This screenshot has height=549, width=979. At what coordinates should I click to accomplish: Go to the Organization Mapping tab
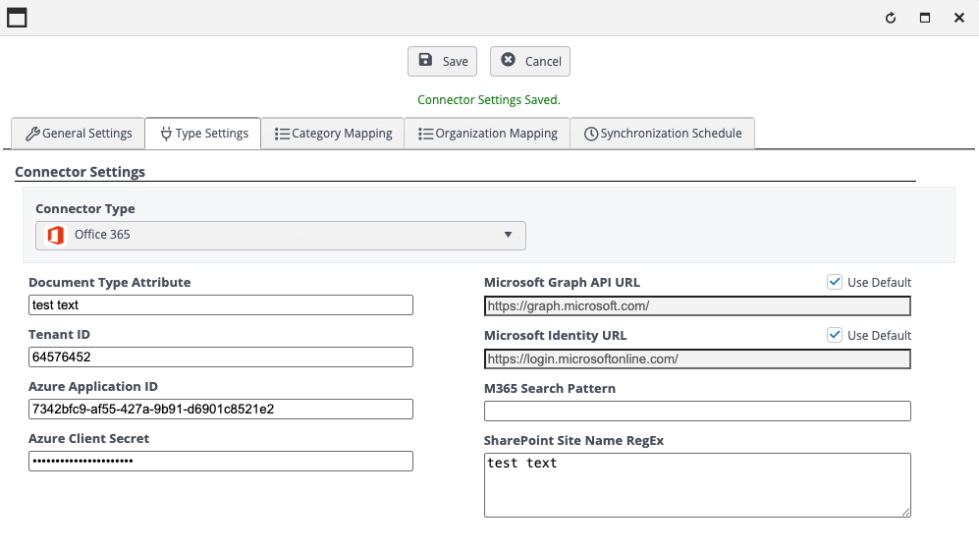click(x=487, y=133)
